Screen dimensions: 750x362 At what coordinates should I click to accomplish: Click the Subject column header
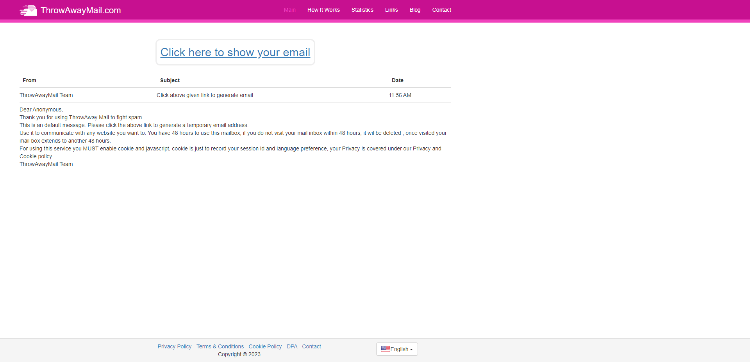[170, 80]
